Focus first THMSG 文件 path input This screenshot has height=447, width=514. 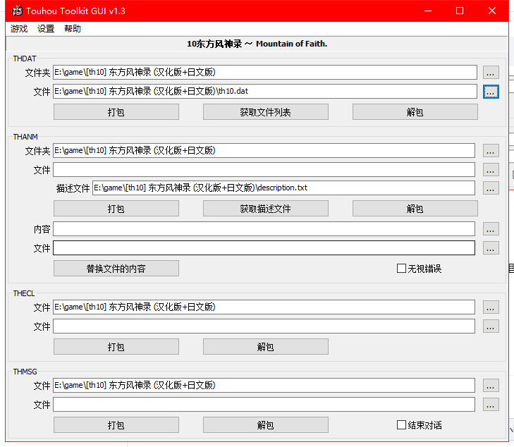(264, 385)
